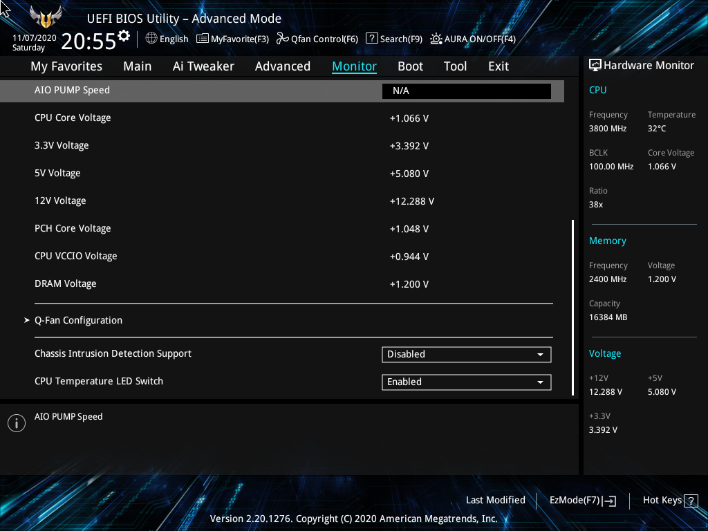Switch to the Boot tab
Screen dimensions: 708x531
tap(411, 66)
